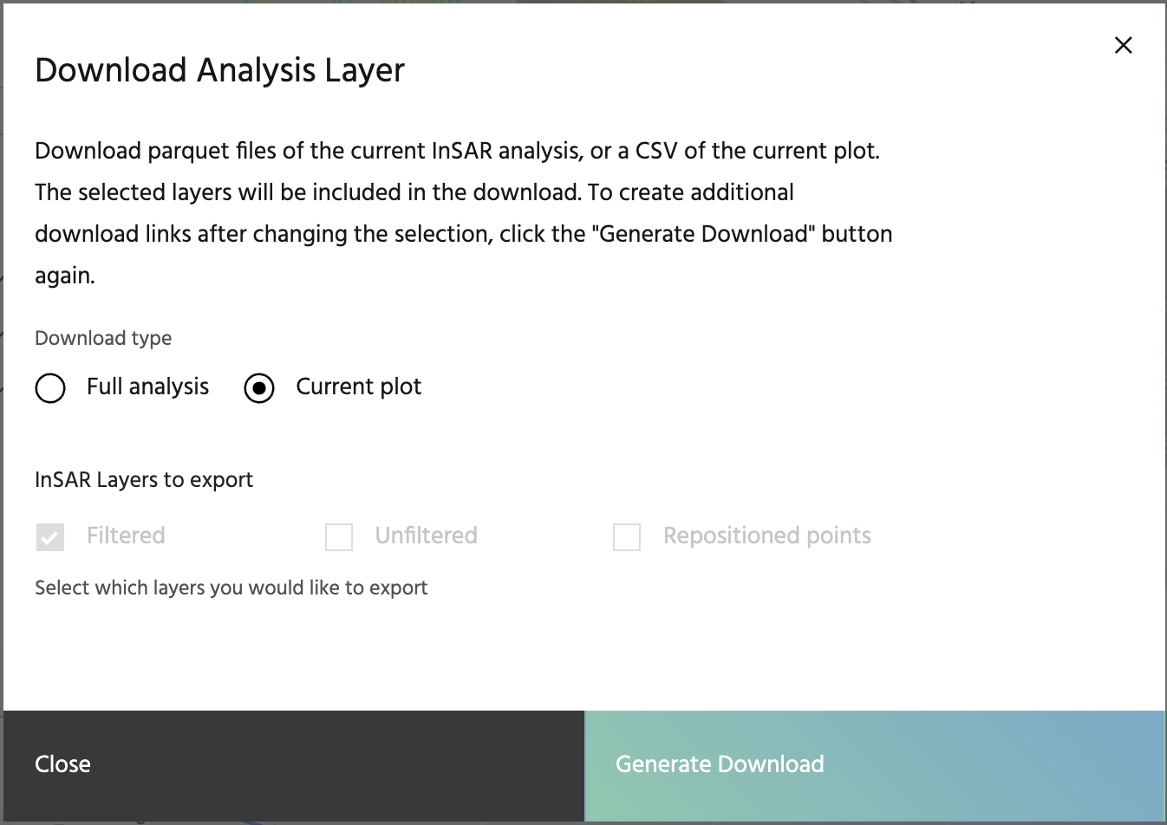Image resolution: width=1167 pixels, height=825 pixels.
Task: Toggle the Filtered layer checkbox
Action: [x=50, y=536]
